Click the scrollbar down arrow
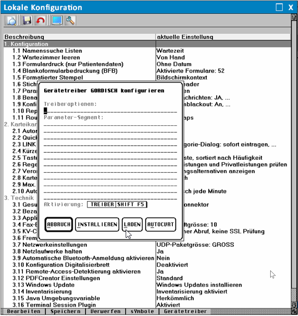This screenshot has height=316, width=298. (x=294, y=305)
